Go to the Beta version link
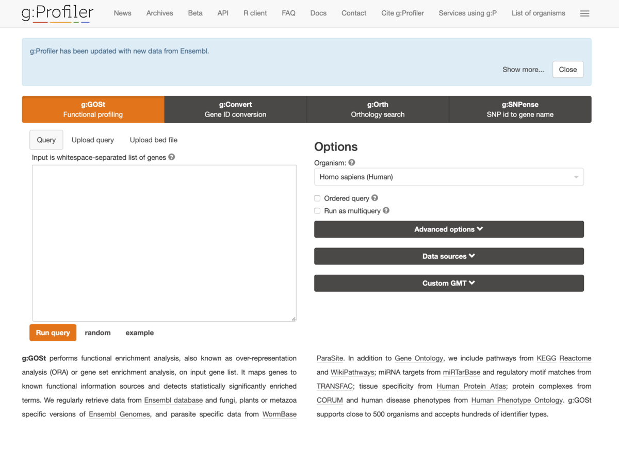The height and width of the screenshot is (449, 619). [195, 13]
